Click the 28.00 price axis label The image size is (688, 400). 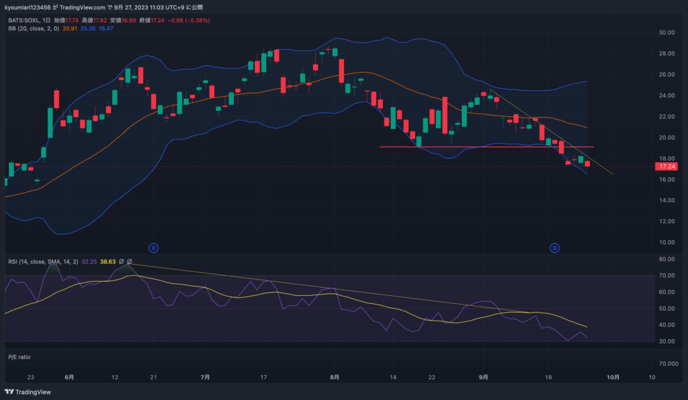[x=666, y=54]
